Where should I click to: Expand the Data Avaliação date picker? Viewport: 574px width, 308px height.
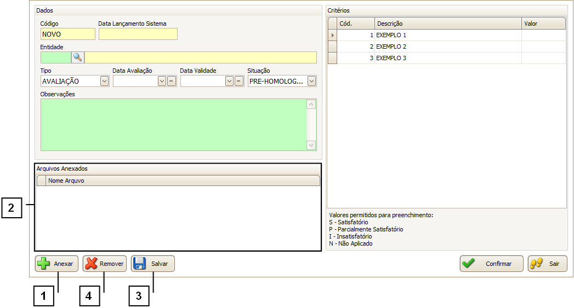[162, 81]
